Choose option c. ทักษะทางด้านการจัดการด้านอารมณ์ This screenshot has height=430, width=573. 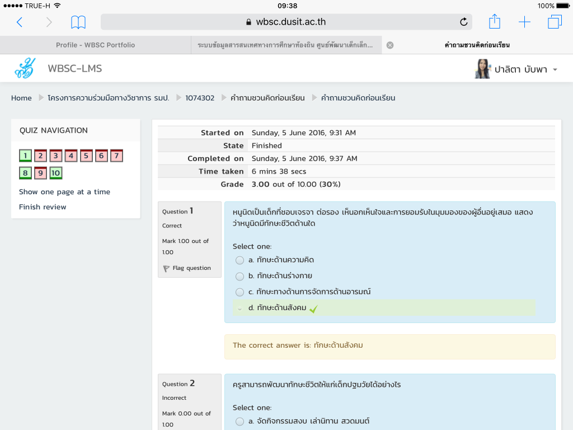[240, 292]
